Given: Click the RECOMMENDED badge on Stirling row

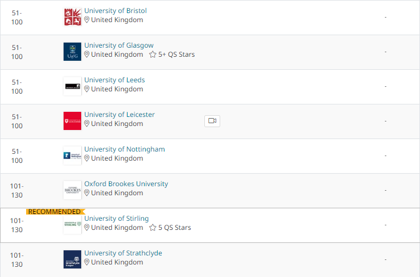Looking at the screenshot, I should (56, 212).
